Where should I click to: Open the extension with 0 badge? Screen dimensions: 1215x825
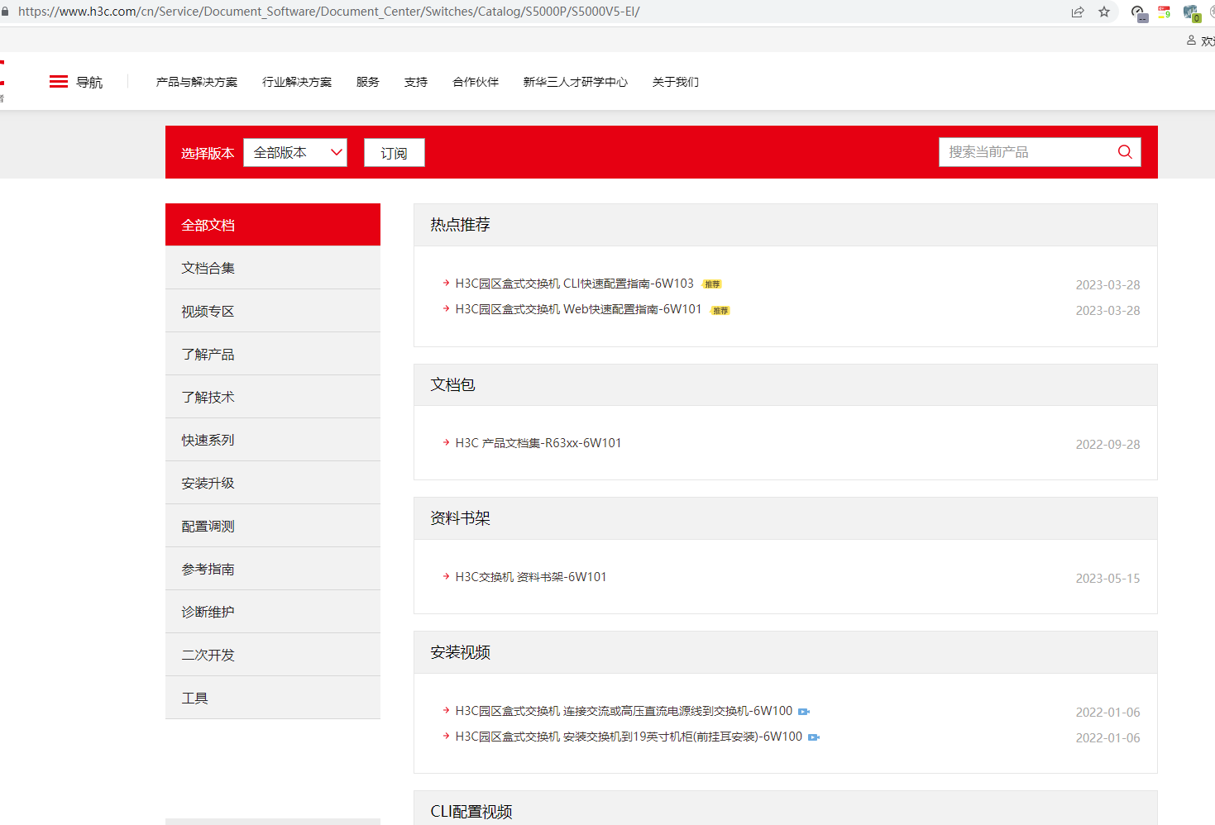pyautogui.click(x=1192, y=12)
